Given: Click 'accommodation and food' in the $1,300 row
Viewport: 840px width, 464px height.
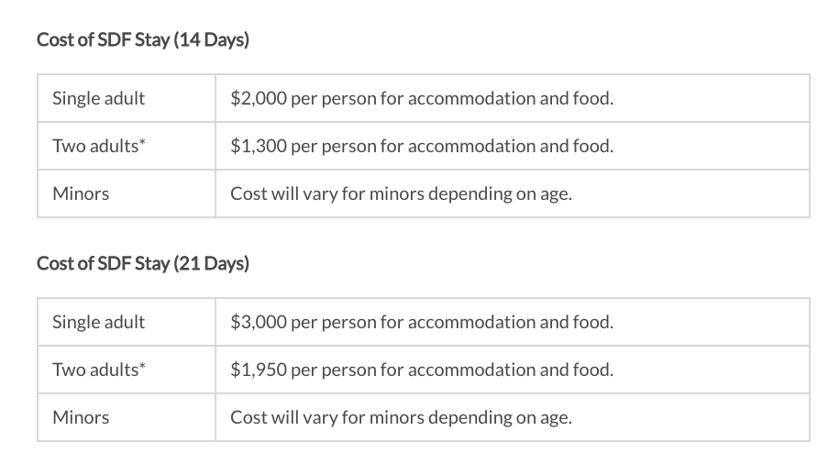Looking at the screenshot, I should click(x=509, y=146).
